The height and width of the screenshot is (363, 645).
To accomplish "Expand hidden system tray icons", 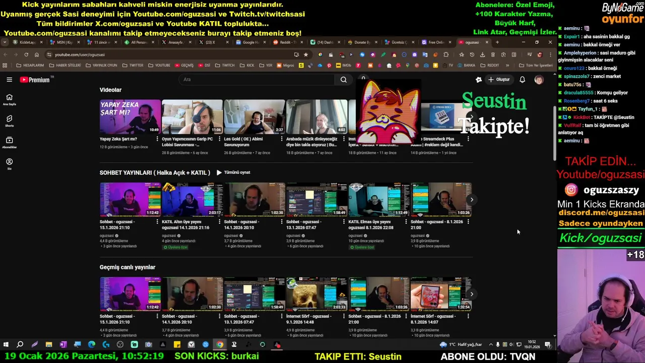I will click(x=491, y=345).
